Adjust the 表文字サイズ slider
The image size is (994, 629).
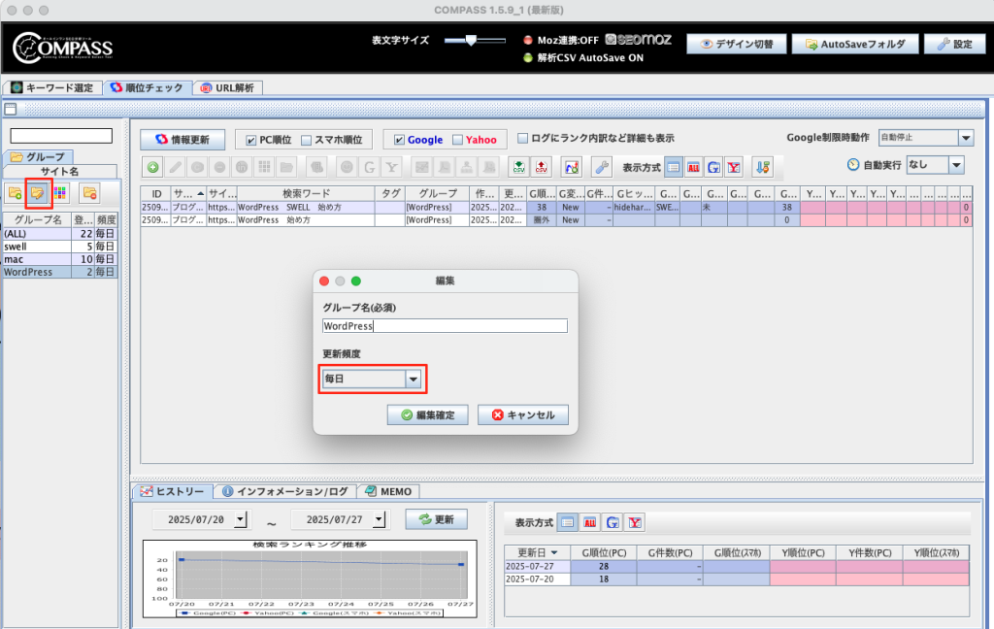coord(471,41)
